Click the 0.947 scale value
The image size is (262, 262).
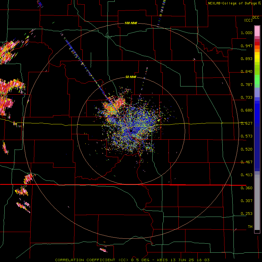pyautogui.click(x=247, y=46)
